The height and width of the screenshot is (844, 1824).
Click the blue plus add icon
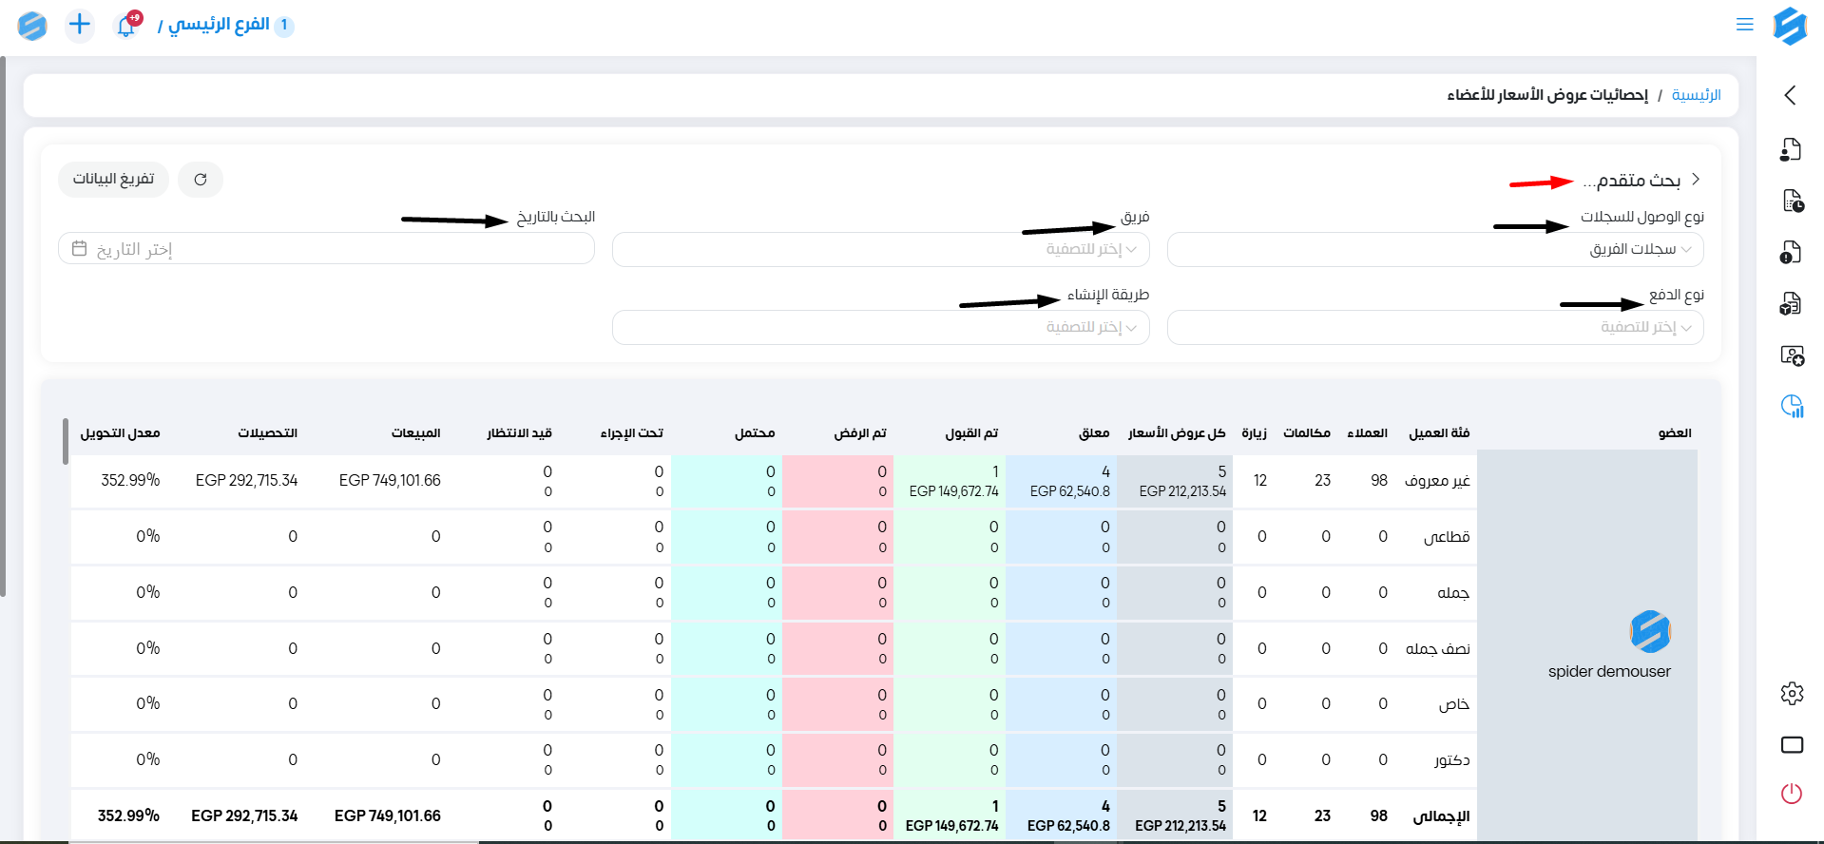80,25
